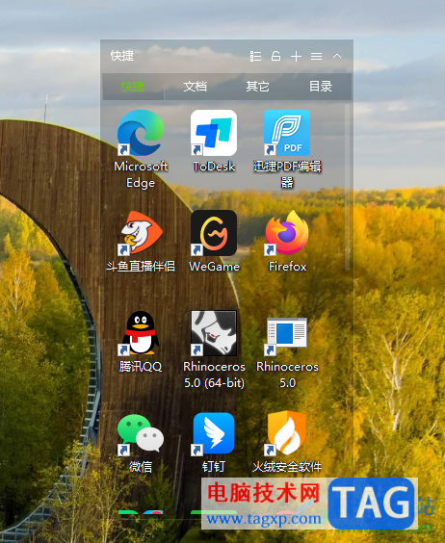The height and width of the screenshot is (543, 445).
Task: Click the list view icon in panel header
Action: [256, 56]
